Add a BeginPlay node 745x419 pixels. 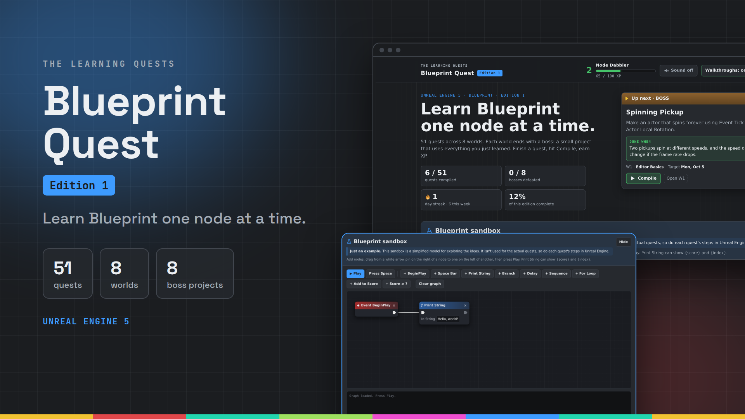[x=415, y=274]
